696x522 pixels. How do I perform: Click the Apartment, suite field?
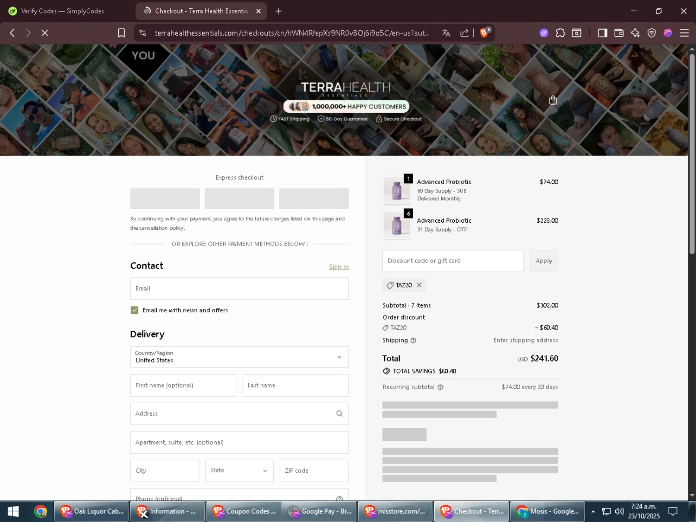239,442
